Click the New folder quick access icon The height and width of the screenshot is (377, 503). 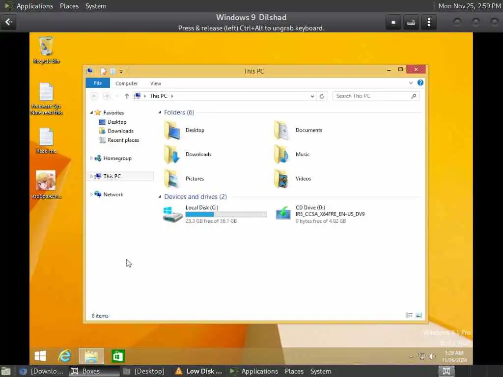[112, 71]
